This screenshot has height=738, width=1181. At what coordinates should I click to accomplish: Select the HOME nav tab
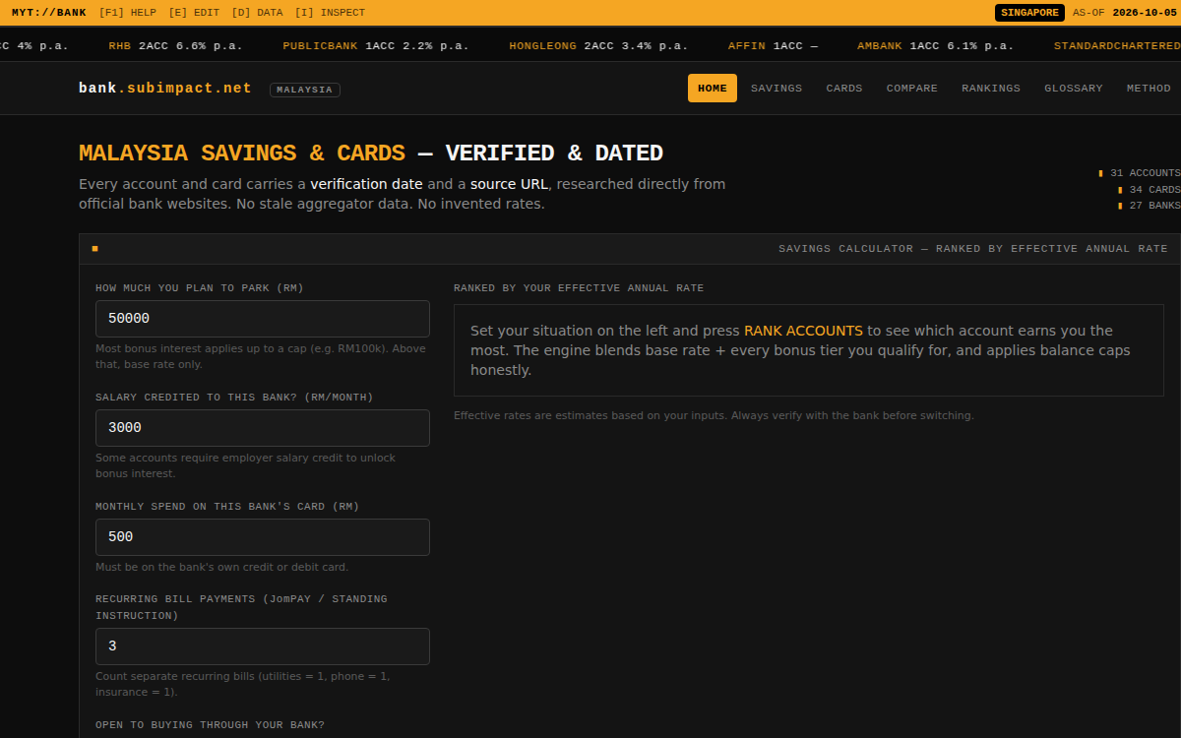pos(713,89)
